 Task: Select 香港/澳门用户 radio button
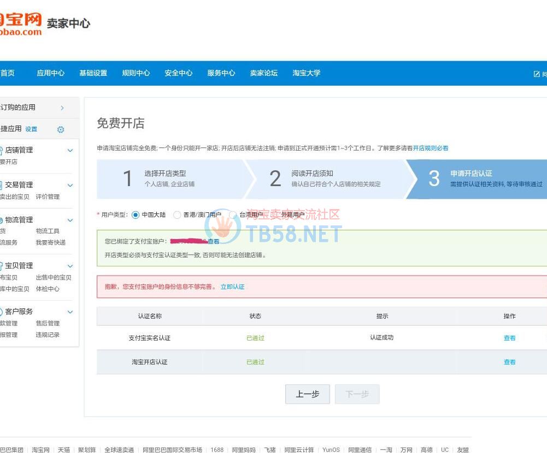tap(177, 215)
